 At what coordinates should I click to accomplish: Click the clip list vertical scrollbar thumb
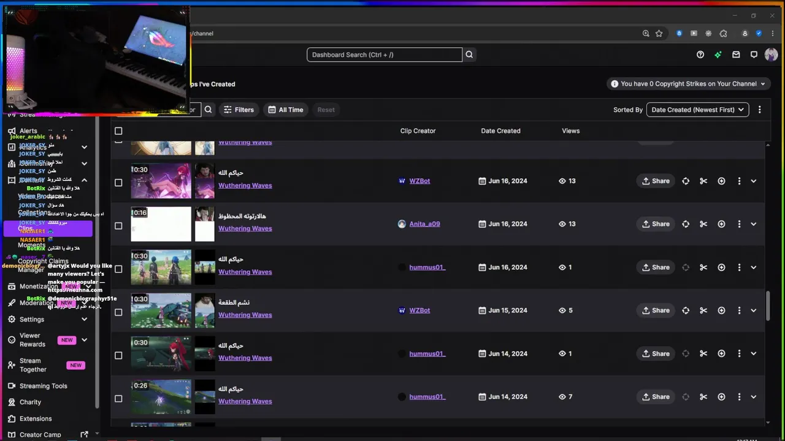768,305
